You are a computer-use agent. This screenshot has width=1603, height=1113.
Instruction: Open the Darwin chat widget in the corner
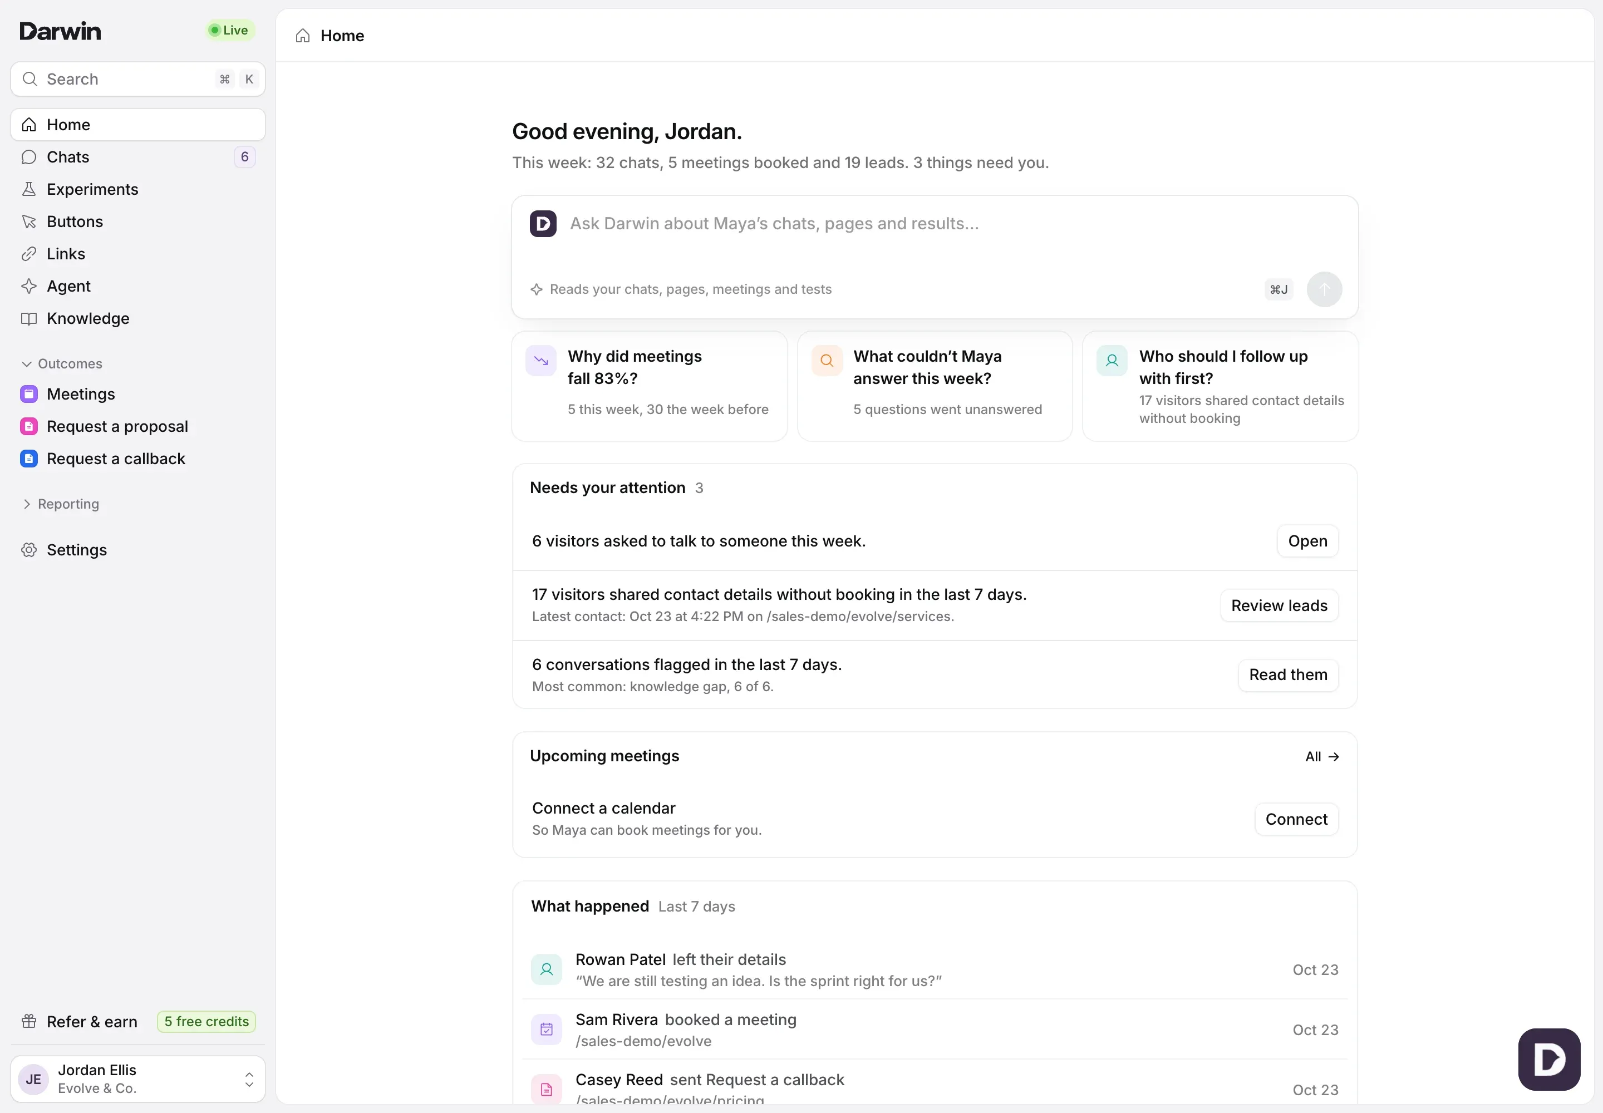click(1548, 1058)
